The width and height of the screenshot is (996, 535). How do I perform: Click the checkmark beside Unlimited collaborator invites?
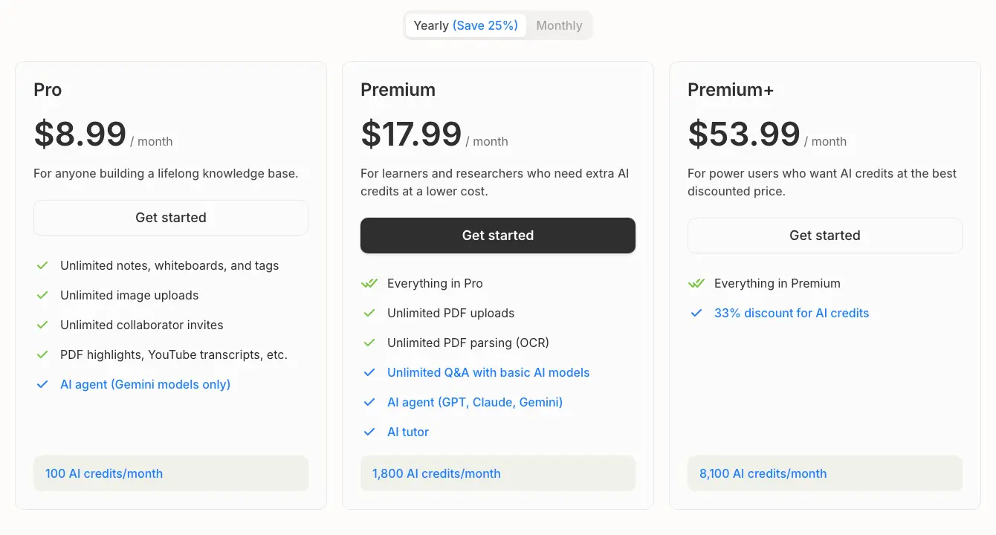click(x=42, y=325)
